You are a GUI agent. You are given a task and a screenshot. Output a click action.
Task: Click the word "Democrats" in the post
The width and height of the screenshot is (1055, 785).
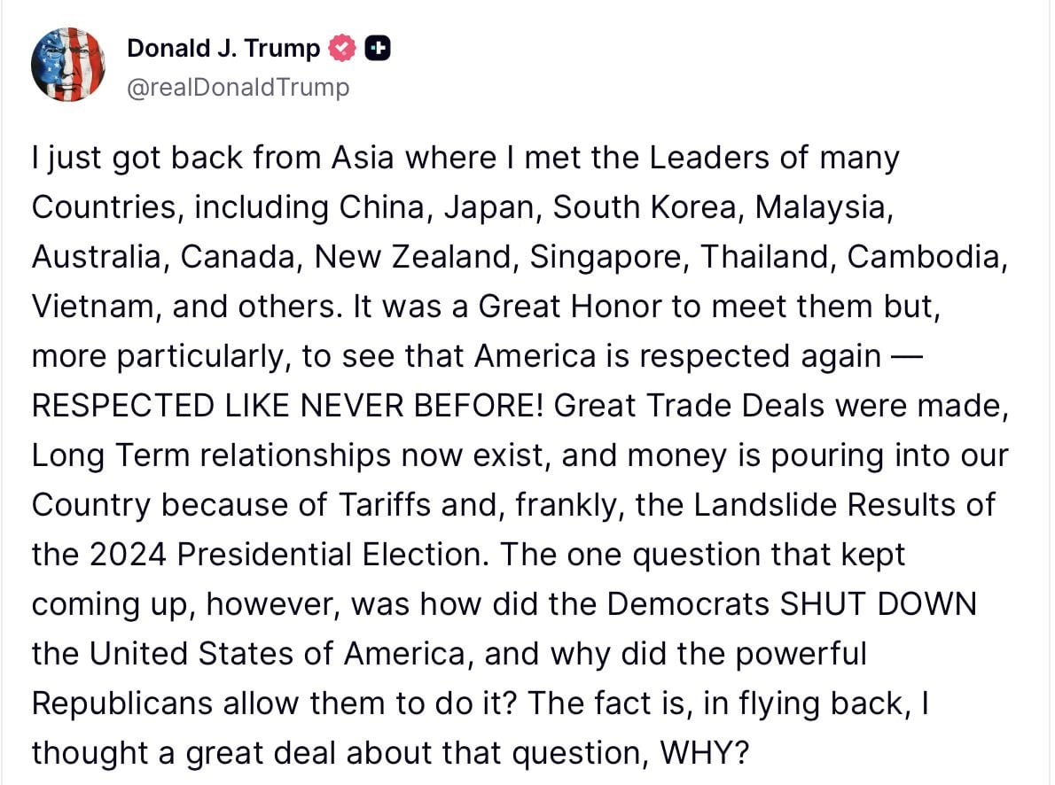coord(688,604)
